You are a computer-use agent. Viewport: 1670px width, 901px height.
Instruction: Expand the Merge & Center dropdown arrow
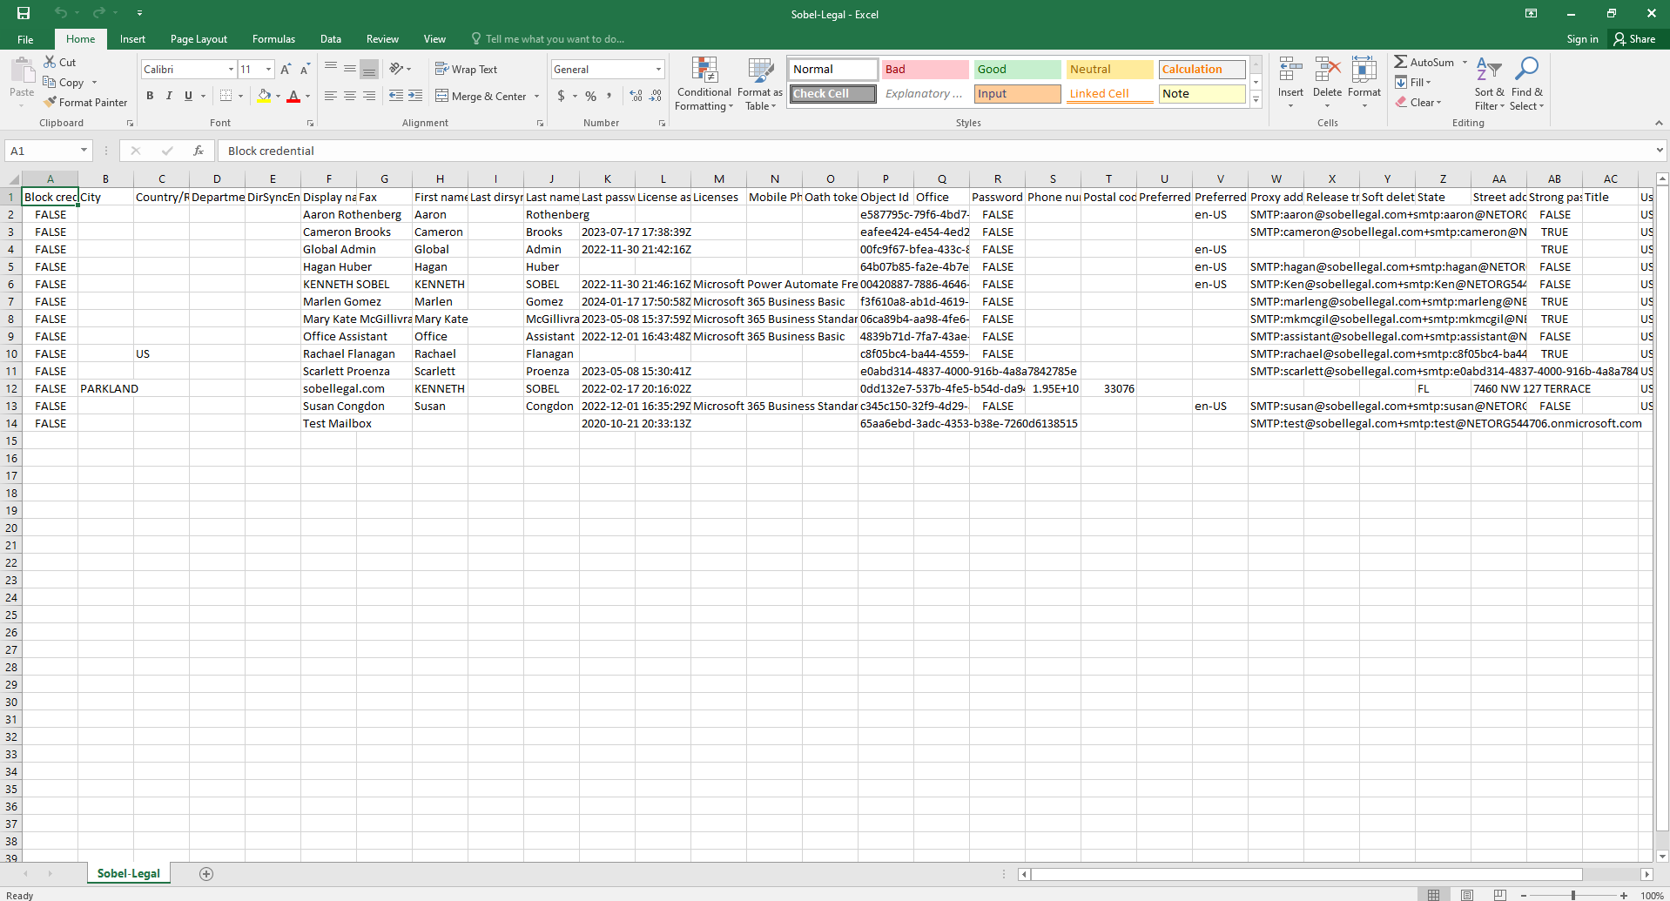coord(536,97)
